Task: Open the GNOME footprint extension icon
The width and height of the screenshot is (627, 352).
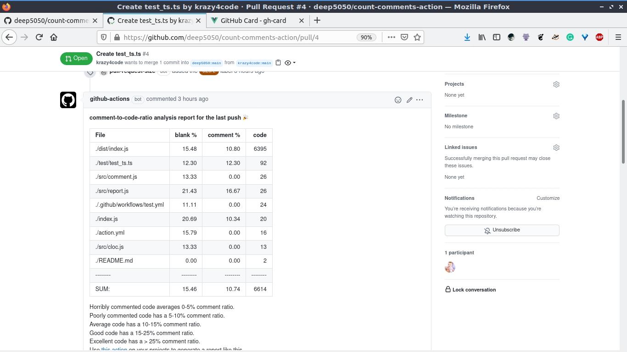Action: tap(541, 38)
